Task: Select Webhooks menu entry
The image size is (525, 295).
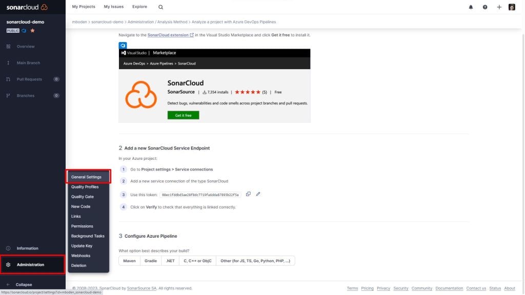Action: (88, 256)
